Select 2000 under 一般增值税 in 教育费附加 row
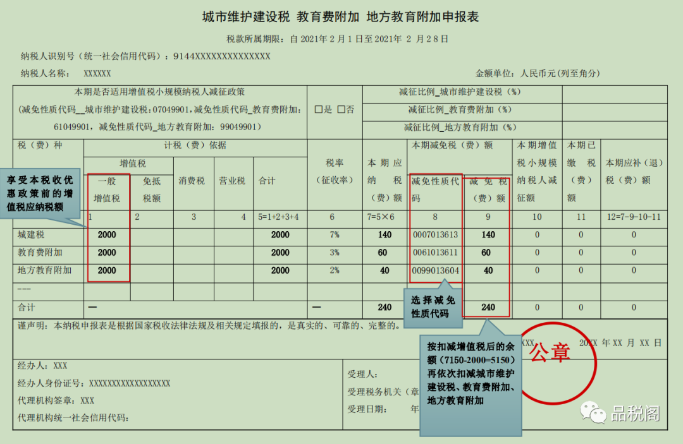 pos(107,253)
